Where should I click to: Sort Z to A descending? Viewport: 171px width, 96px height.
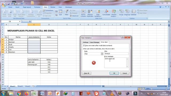56,15
